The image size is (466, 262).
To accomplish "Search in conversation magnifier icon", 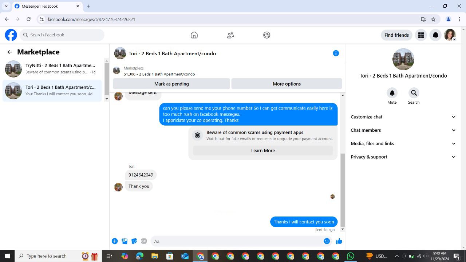I will pos(414,93).
